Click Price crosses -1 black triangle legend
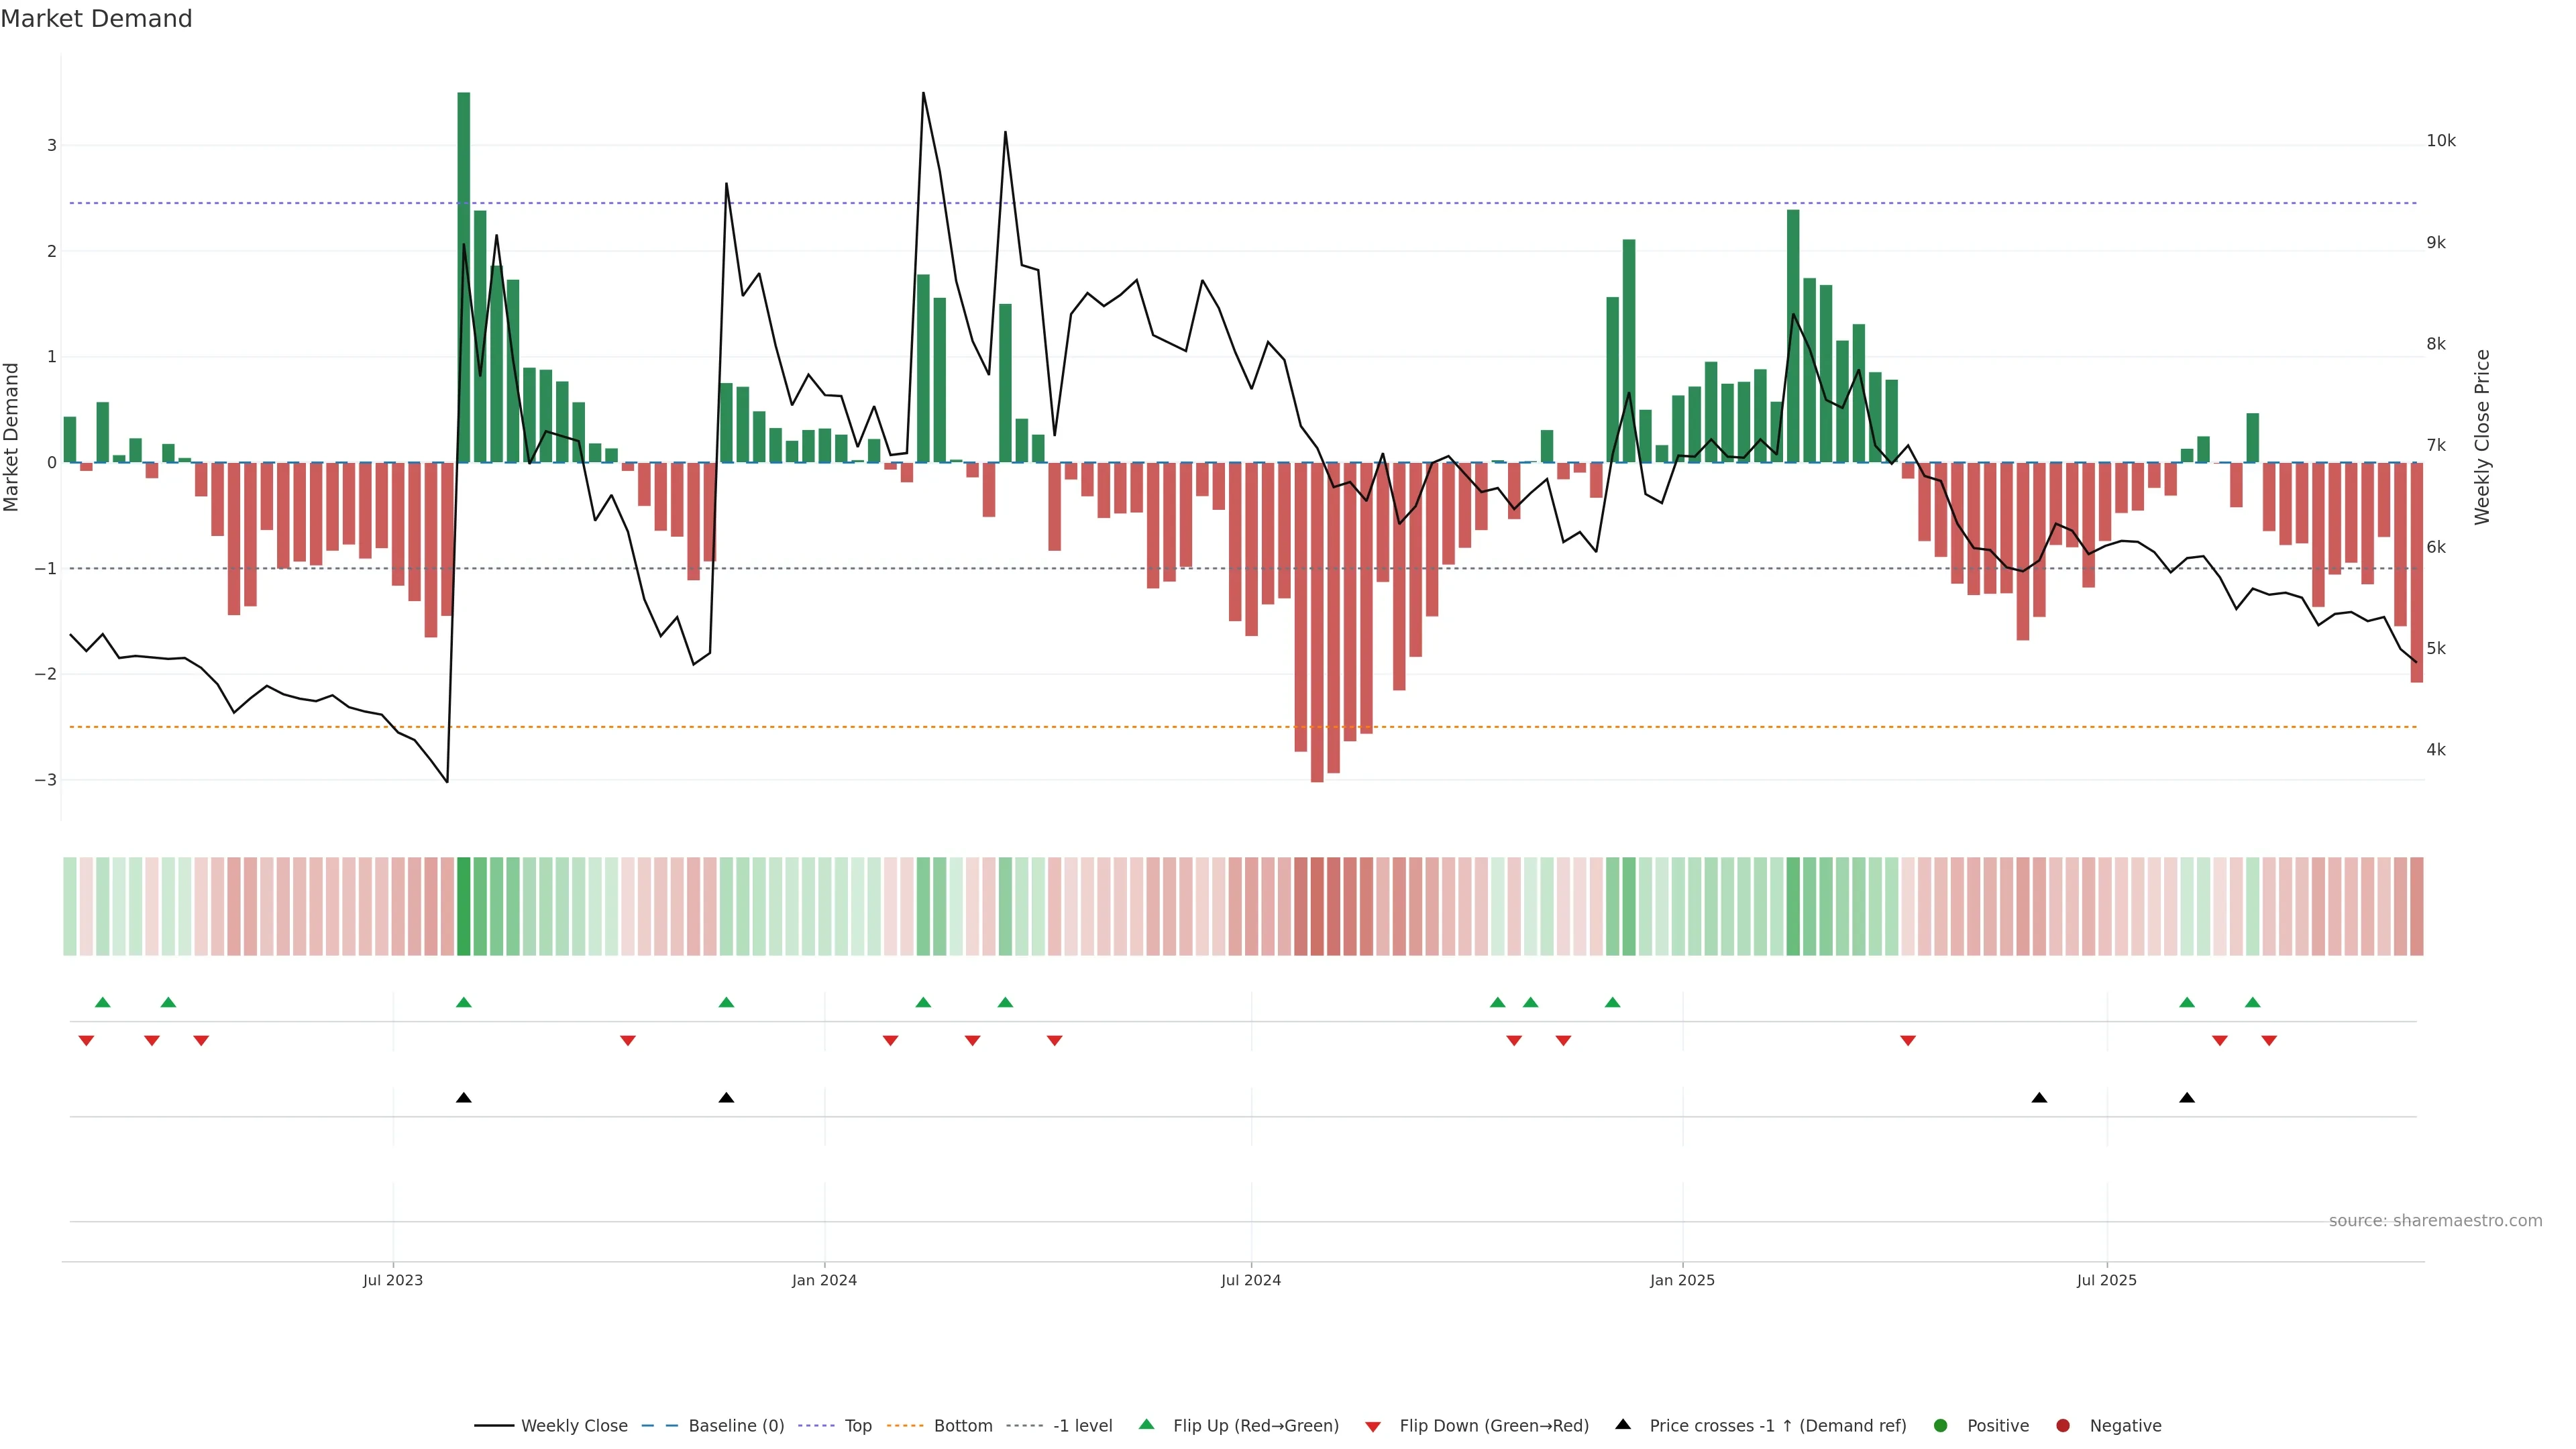Image resolution: width=2576 pixels, height=1449 pixels. [1623, 1425]
